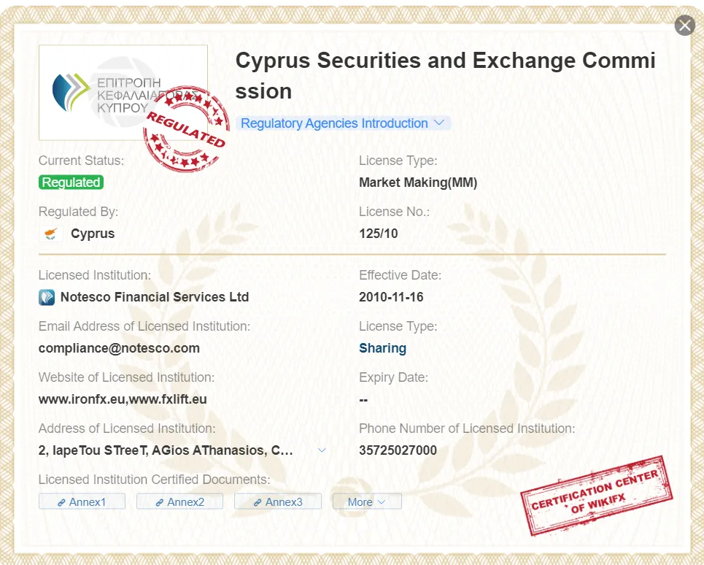The width and height of the screenshot is (704, 565).
Task: Click the Sharing license type text
Action: coord(382,348)
